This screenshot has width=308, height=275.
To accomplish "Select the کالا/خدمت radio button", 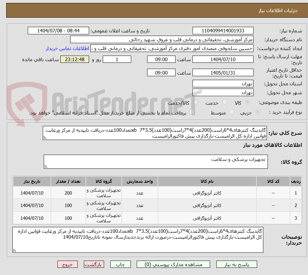I will pyautogui.click(x=196, y=102).
